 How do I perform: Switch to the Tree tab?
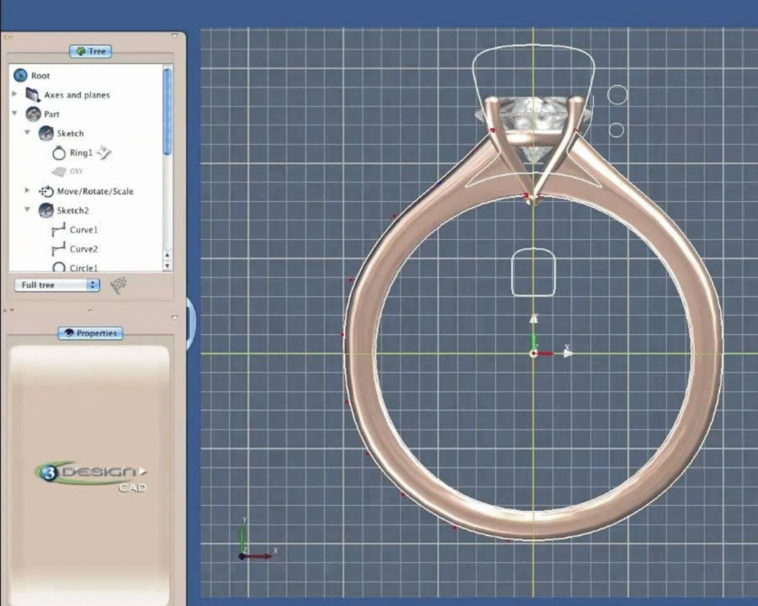pos(90,51)
